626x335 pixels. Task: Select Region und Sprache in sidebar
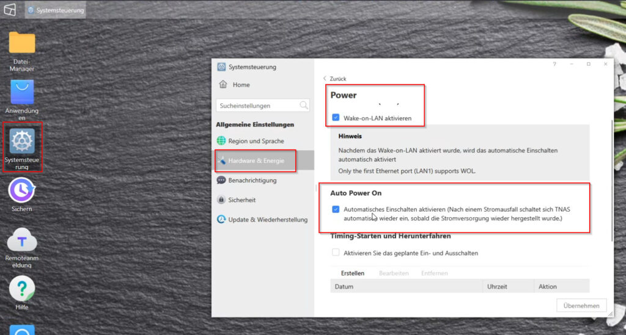click(256, 141)
